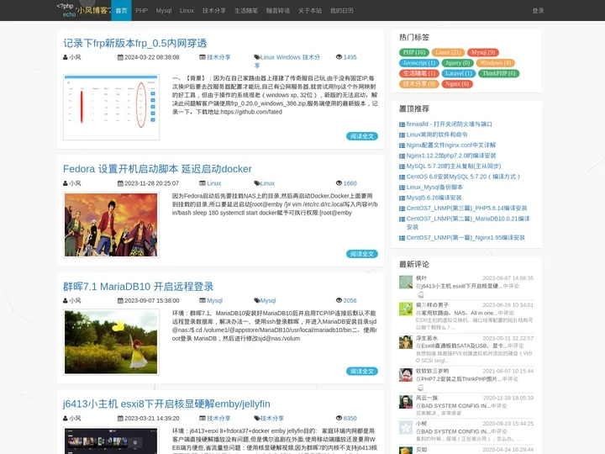Open pinned post MySQL 5.7.20的主从复制(主从同步)
Screen dimensions: 605x454
(x=454, y=166)
